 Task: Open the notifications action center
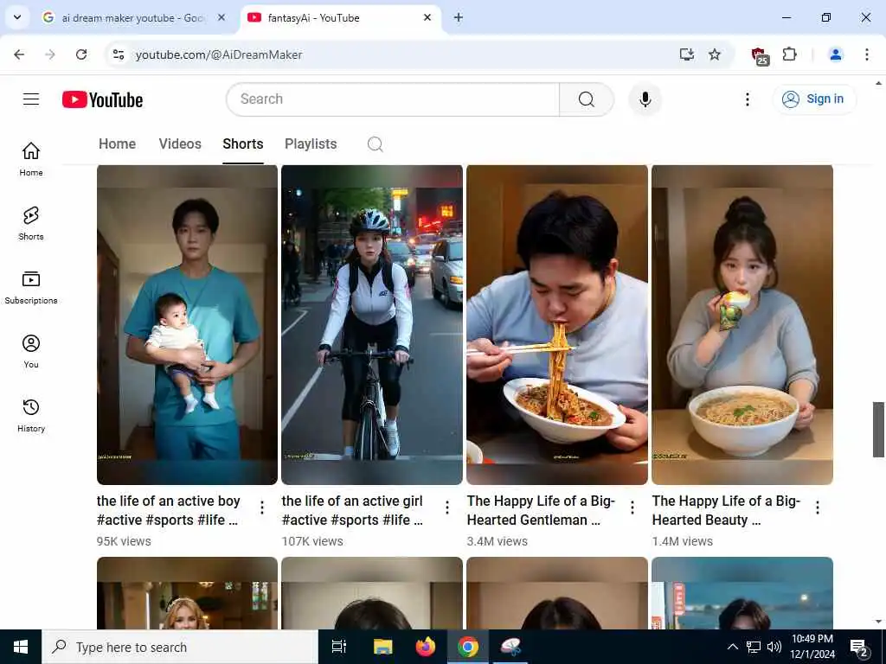859,648
